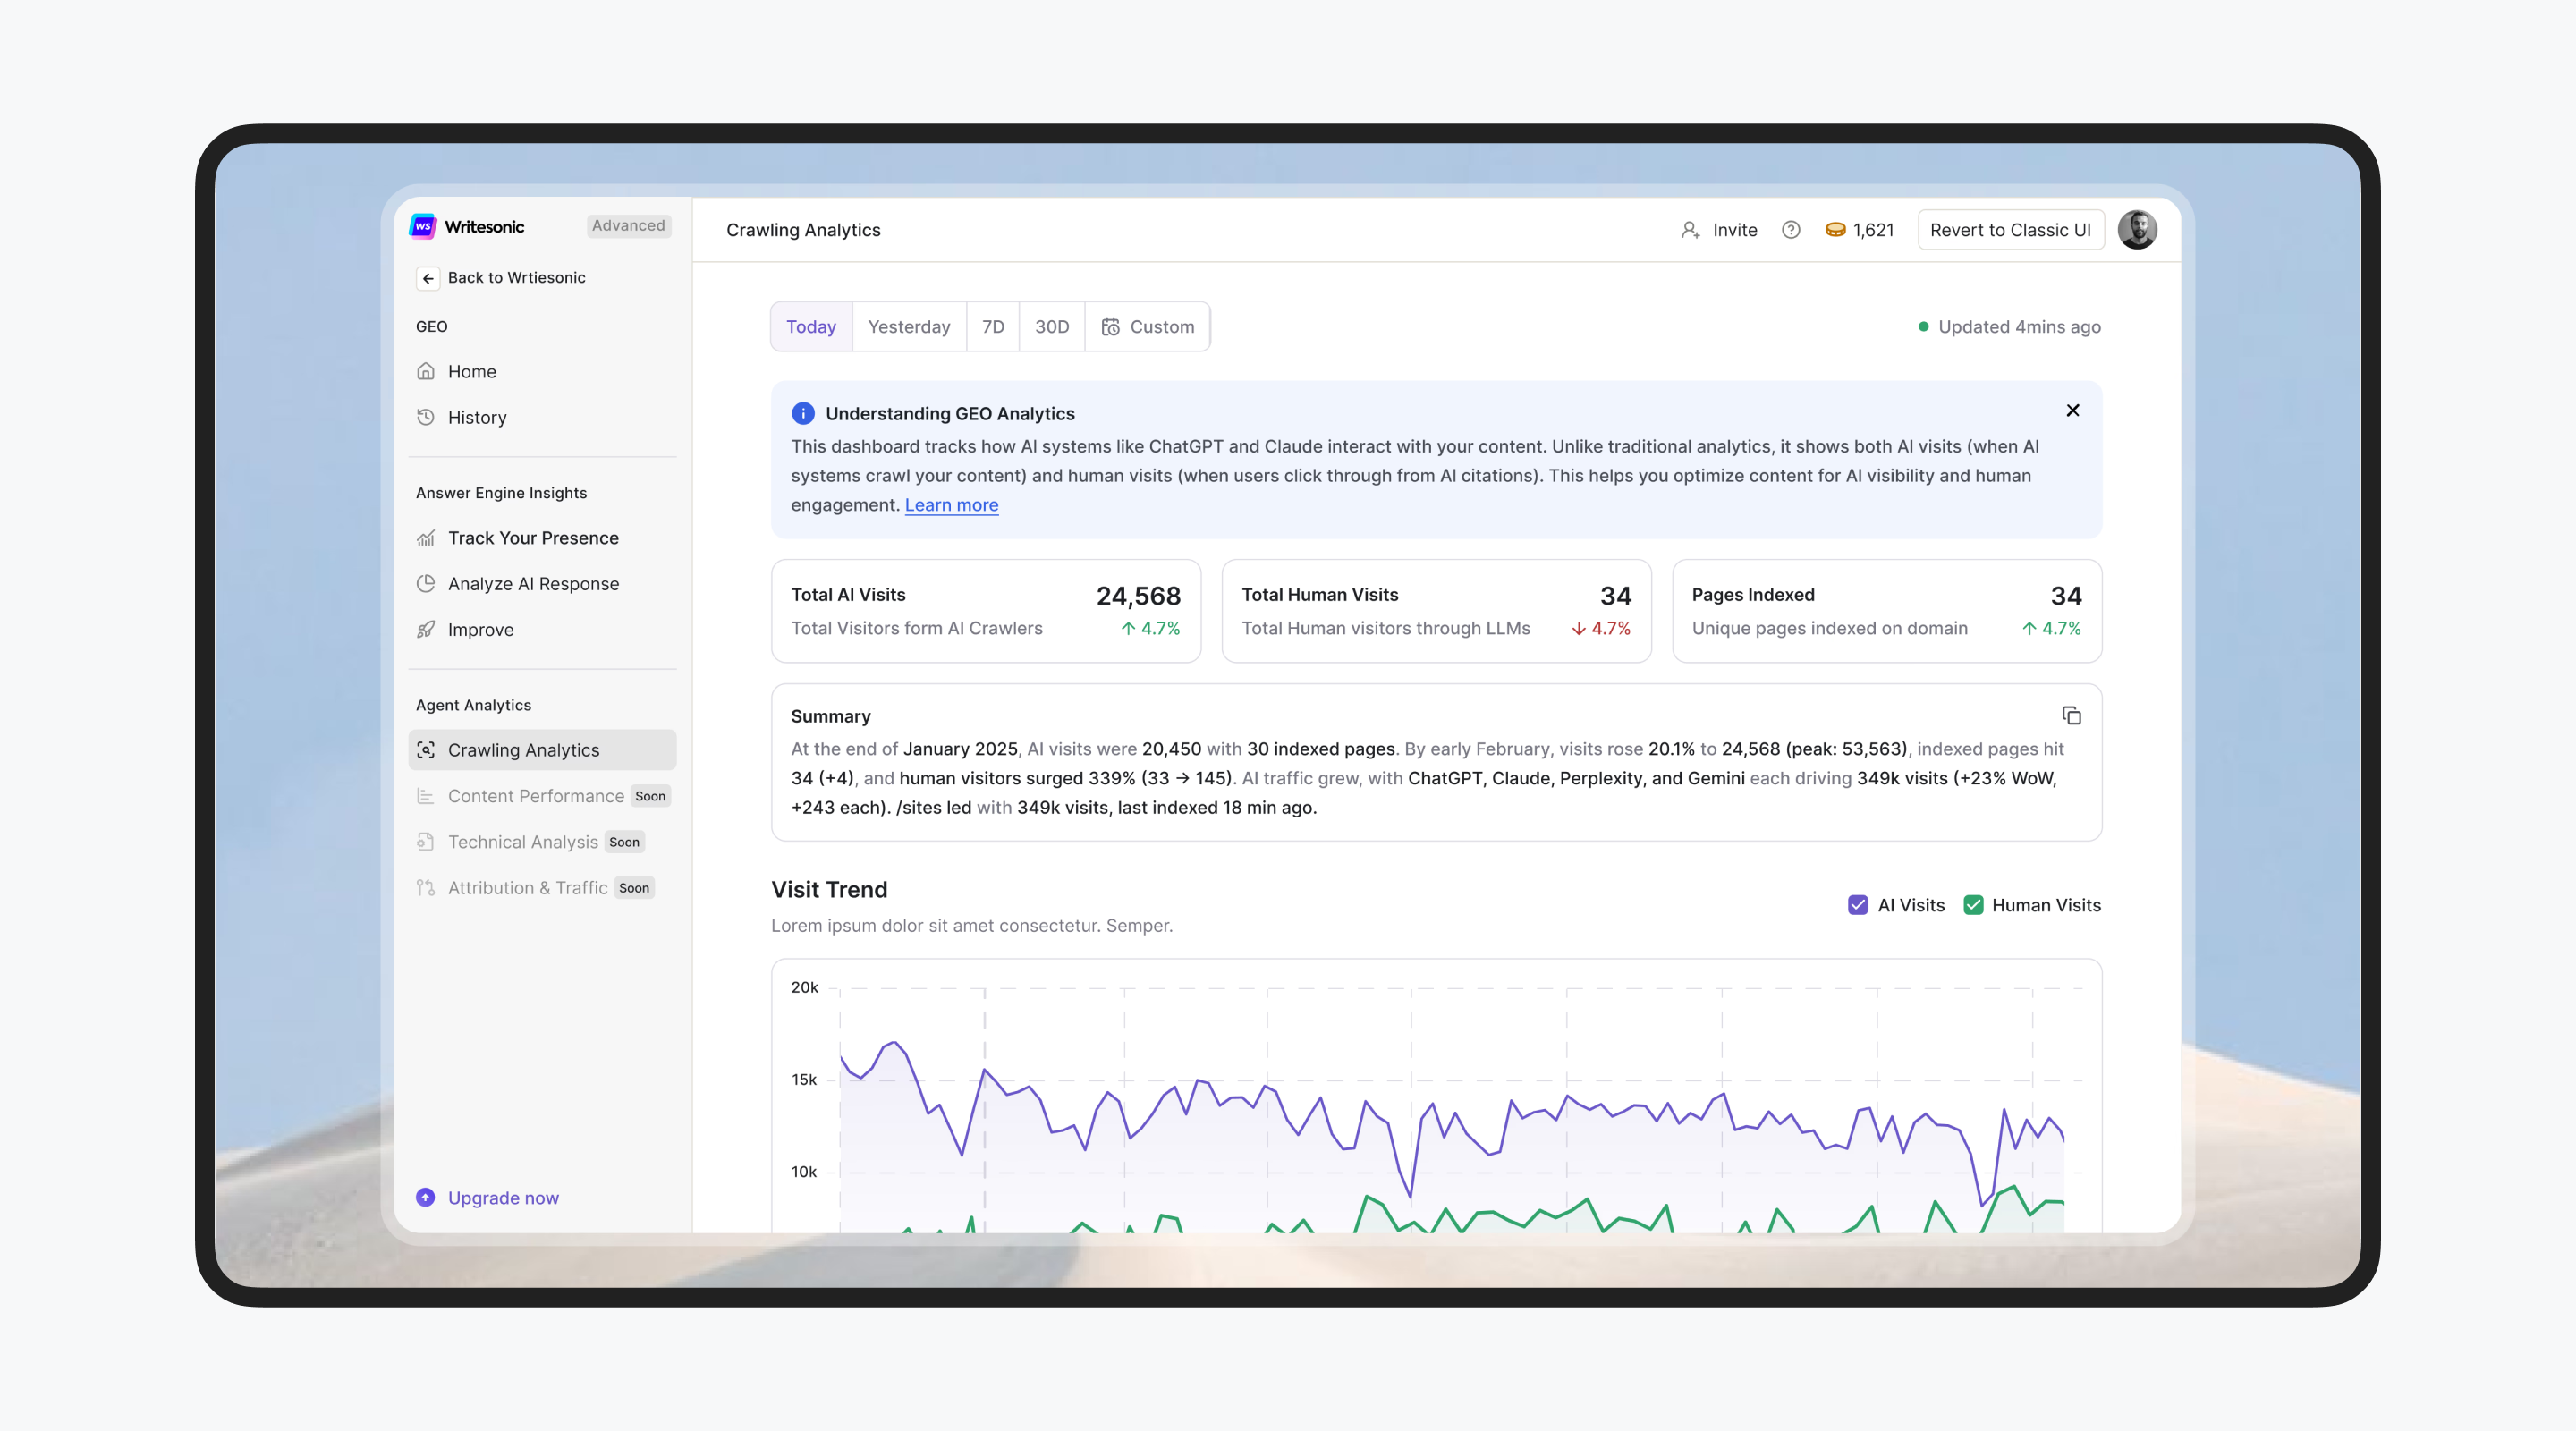Open the Custom date range picker
This screenshot has width=2576, height=1431.
pyautogui.click(x=1147, y=326)
